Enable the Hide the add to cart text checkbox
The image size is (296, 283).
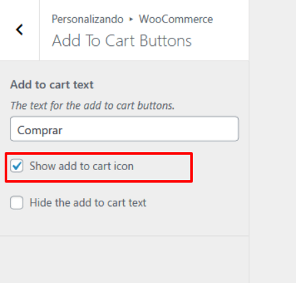click(x=17, y=203)
